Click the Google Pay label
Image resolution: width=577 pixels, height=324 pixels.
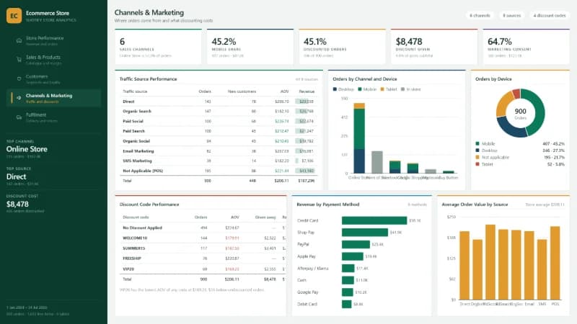tap(308, 292)
